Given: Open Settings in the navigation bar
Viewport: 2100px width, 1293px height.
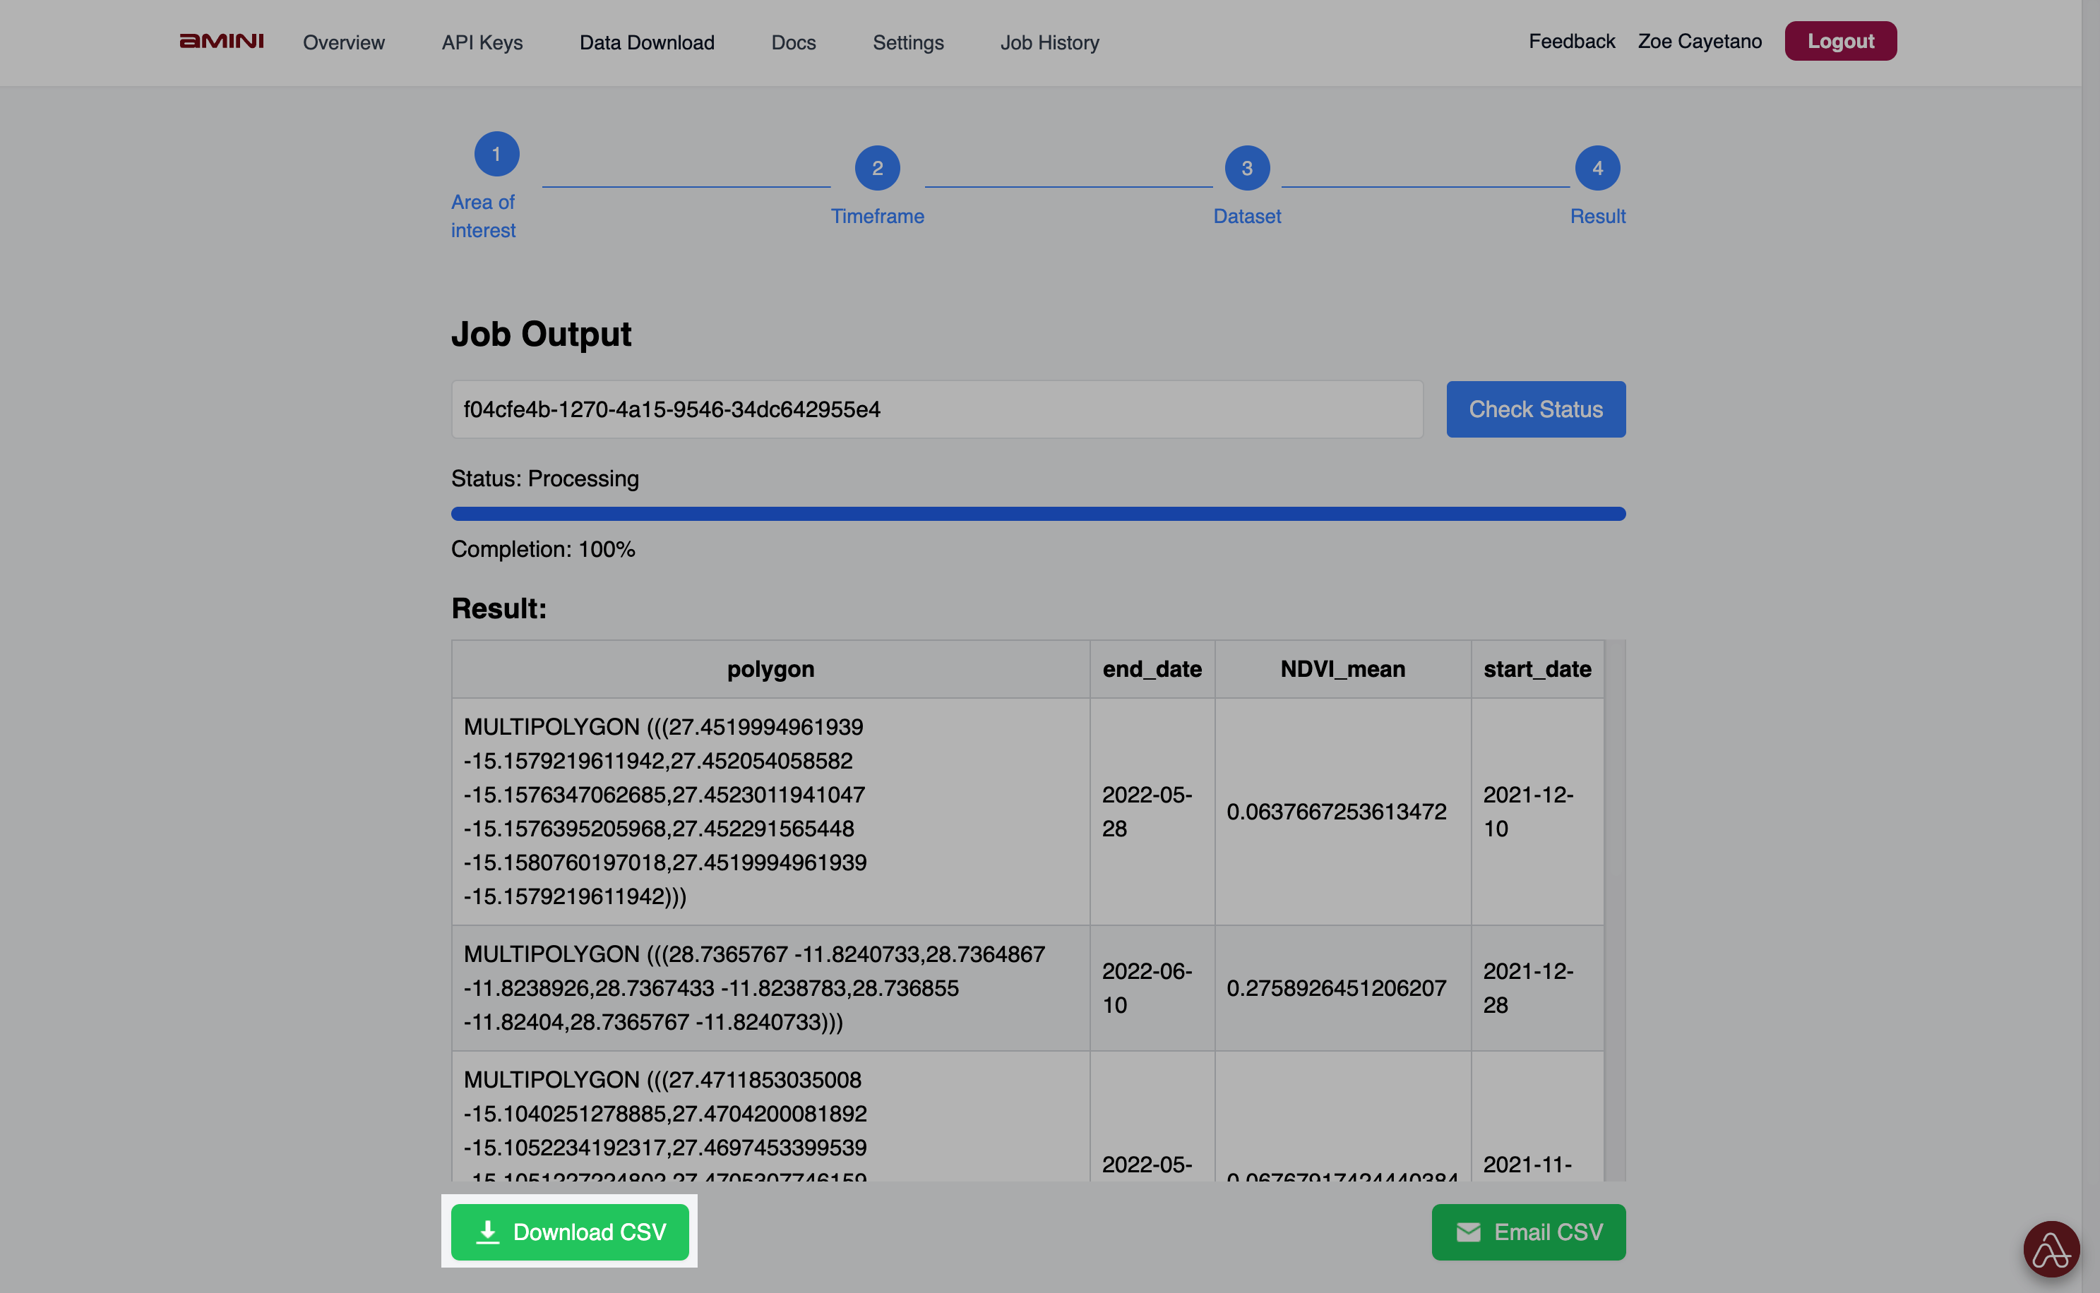Looking at the screenshot, I should [x=907, y=42].
